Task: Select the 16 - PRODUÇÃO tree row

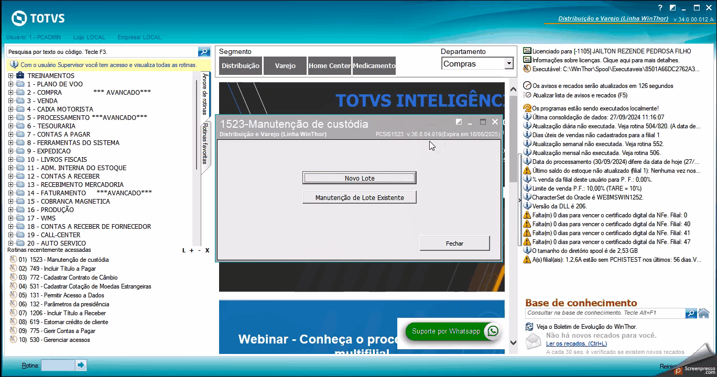Action: pyautogui.click(x=50, y=209)
